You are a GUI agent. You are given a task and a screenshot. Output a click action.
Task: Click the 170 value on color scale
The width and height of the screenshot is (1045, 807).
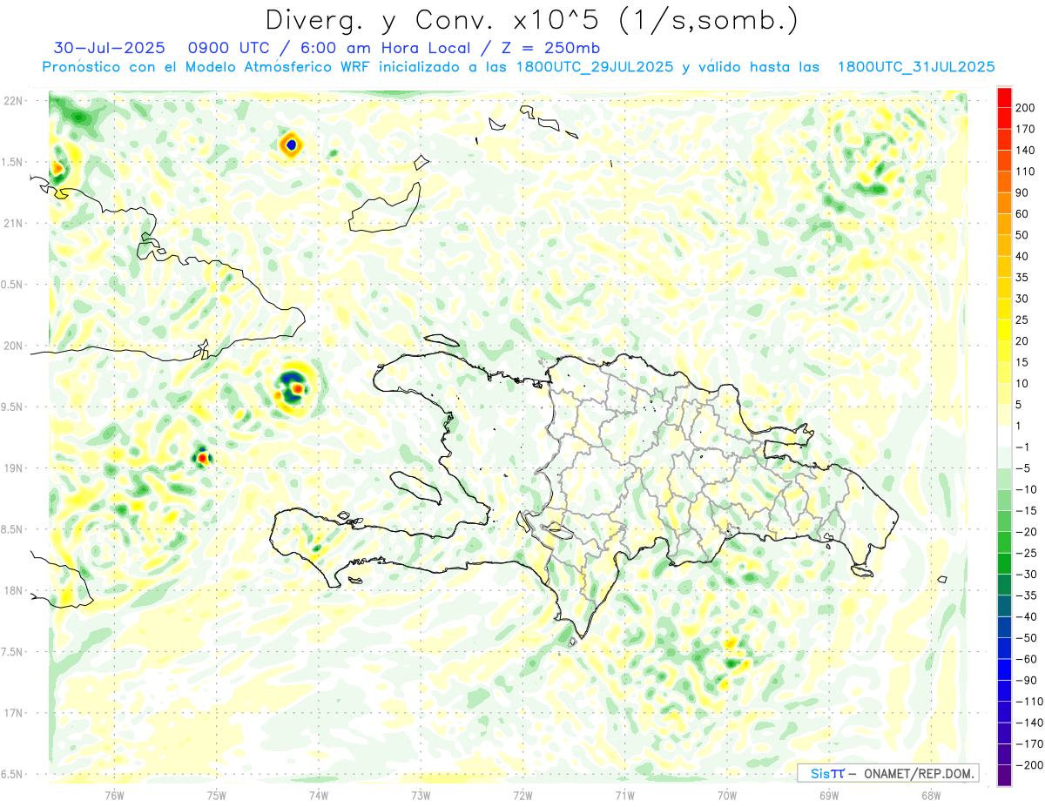pos(1025,130)
